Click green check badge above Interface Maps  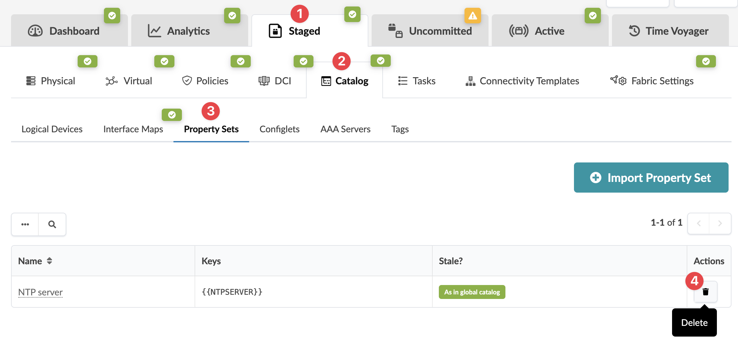pos(172,115)
